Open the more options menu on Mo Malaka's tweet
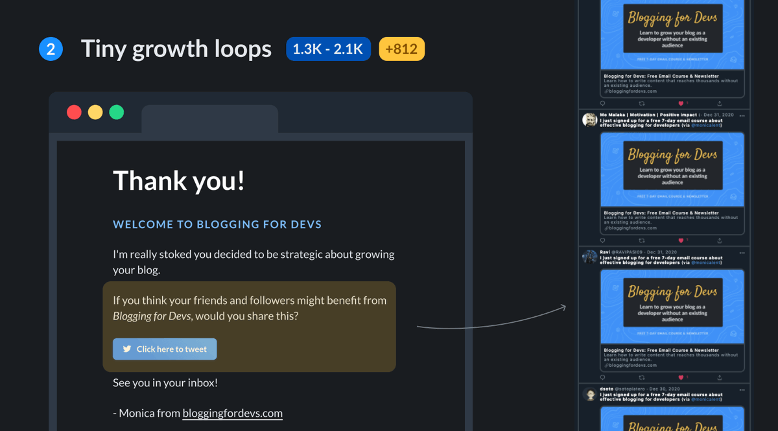Screen dimensions: 778x431 742,115
